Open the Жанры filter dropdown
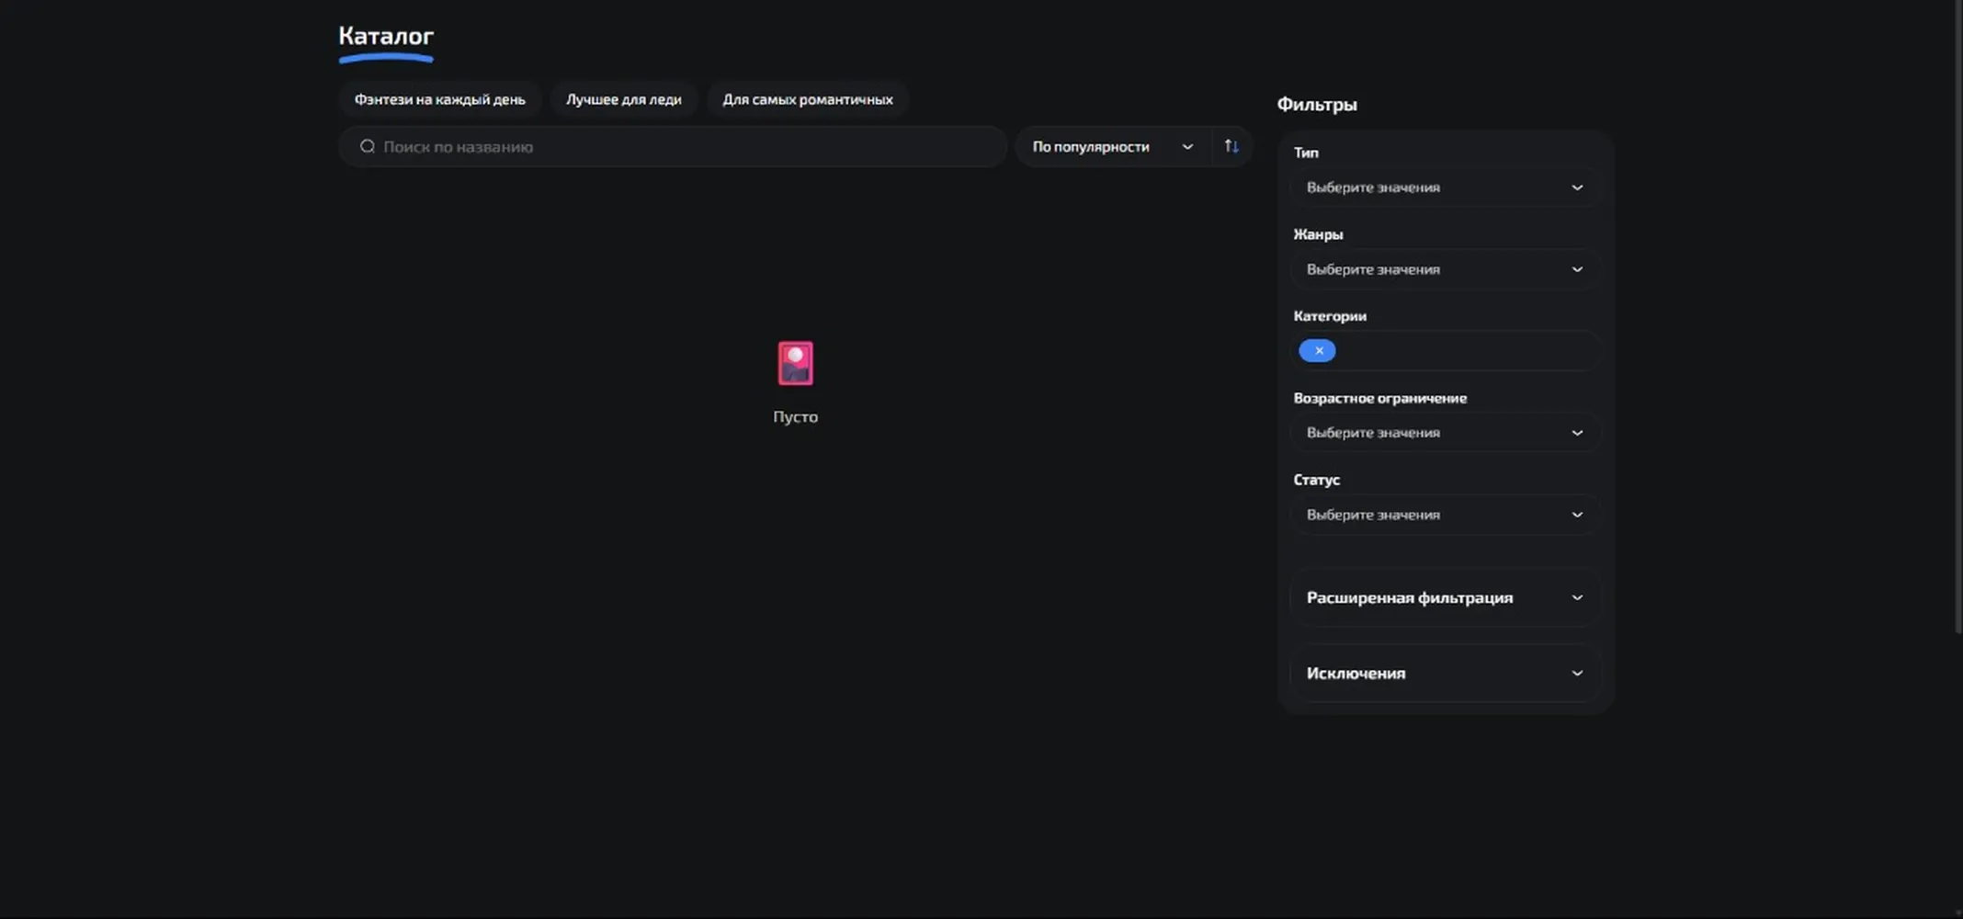This screenshot has width=1963, height=919. tap(1445, 269)
